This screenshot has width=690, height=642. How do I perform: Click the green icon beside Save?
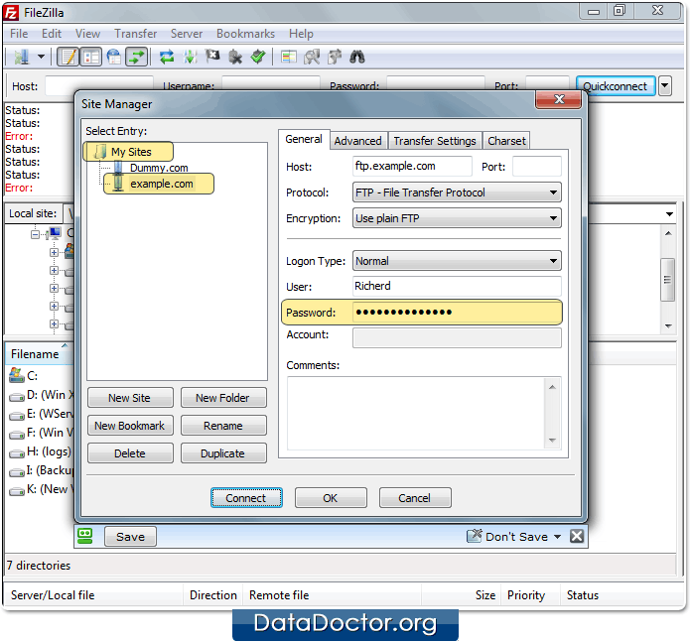(x=85, y=536)
